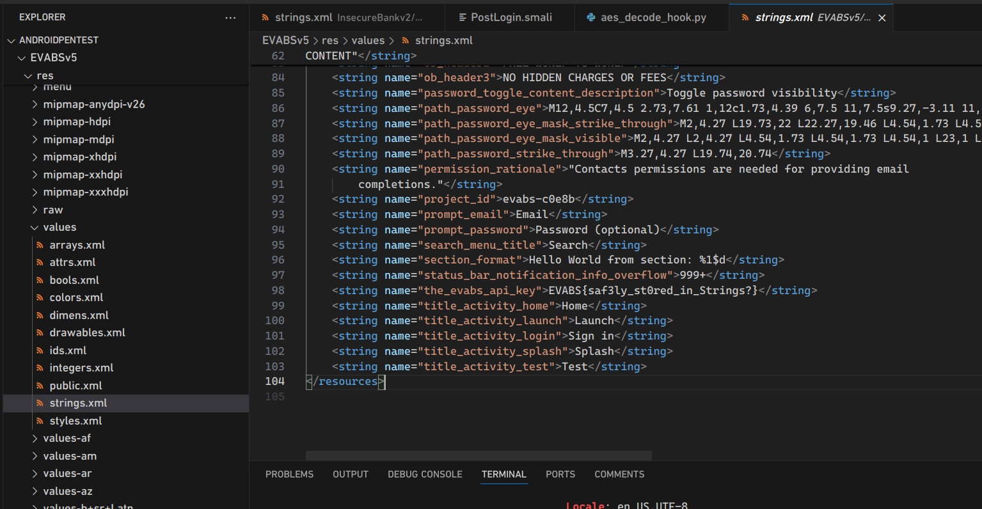982x509 pixels.
Task: Collapse the EVABSv5 folder
Action: click(22, 58)
